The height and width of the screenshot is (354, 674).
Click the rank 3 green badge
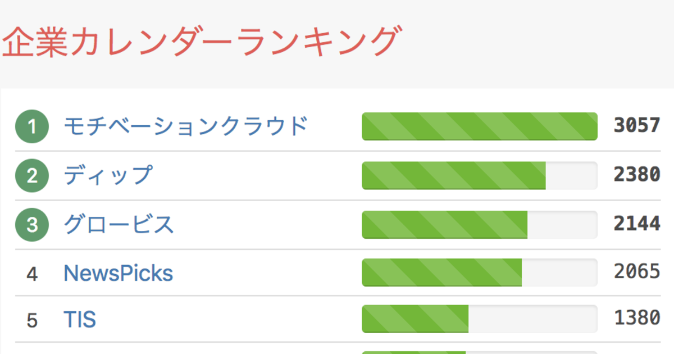pyautogui.click(x=32, y=225)
